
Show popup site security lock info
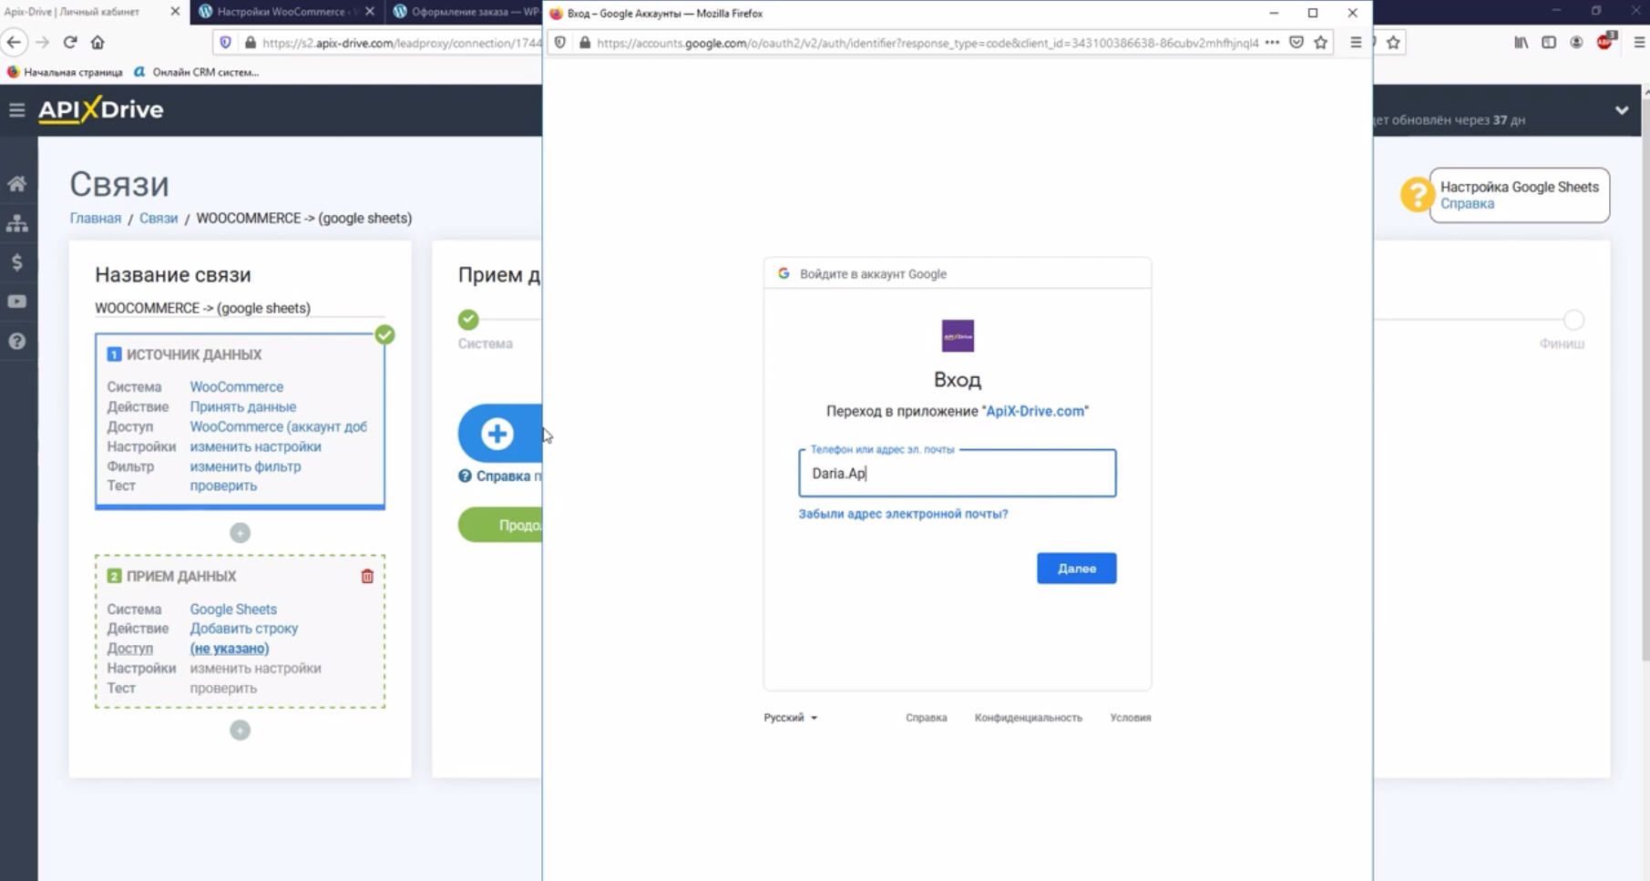coord(585,42)
